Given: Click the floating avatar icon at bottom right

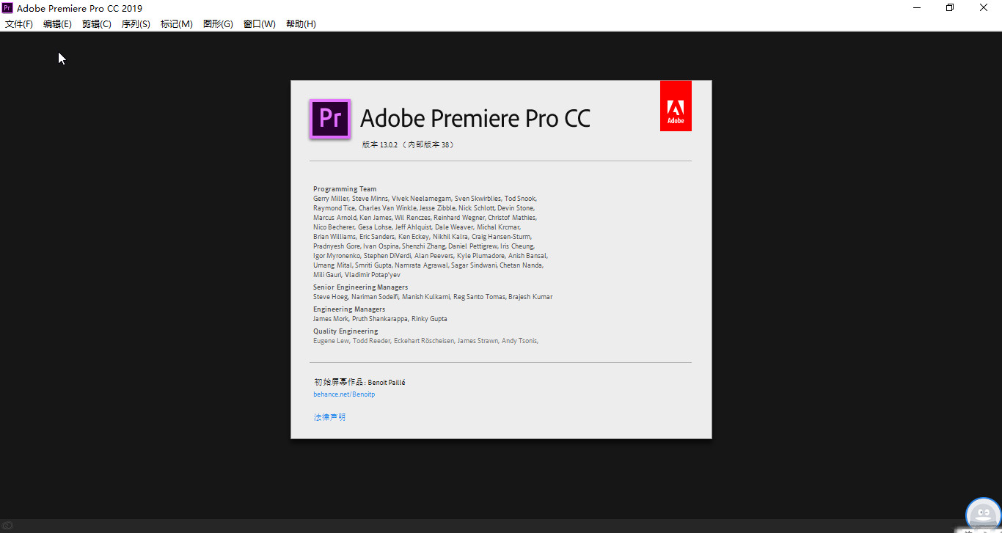Looking at the screenshot, I should (x=983, y=514).
